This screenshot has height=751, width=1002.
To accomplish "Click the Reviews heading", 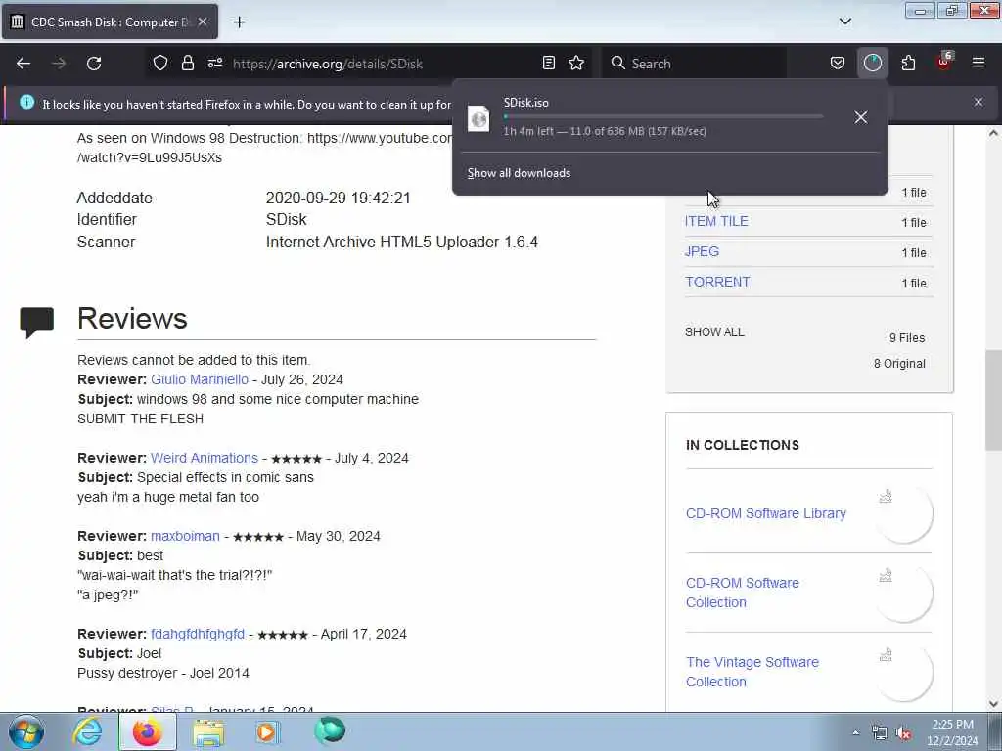I will (x=132, y=318).
